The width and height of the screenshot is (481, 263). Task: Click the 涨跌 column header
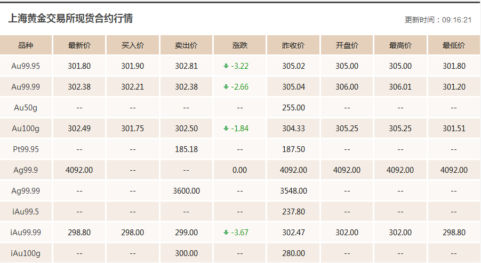tap(239, 45)
